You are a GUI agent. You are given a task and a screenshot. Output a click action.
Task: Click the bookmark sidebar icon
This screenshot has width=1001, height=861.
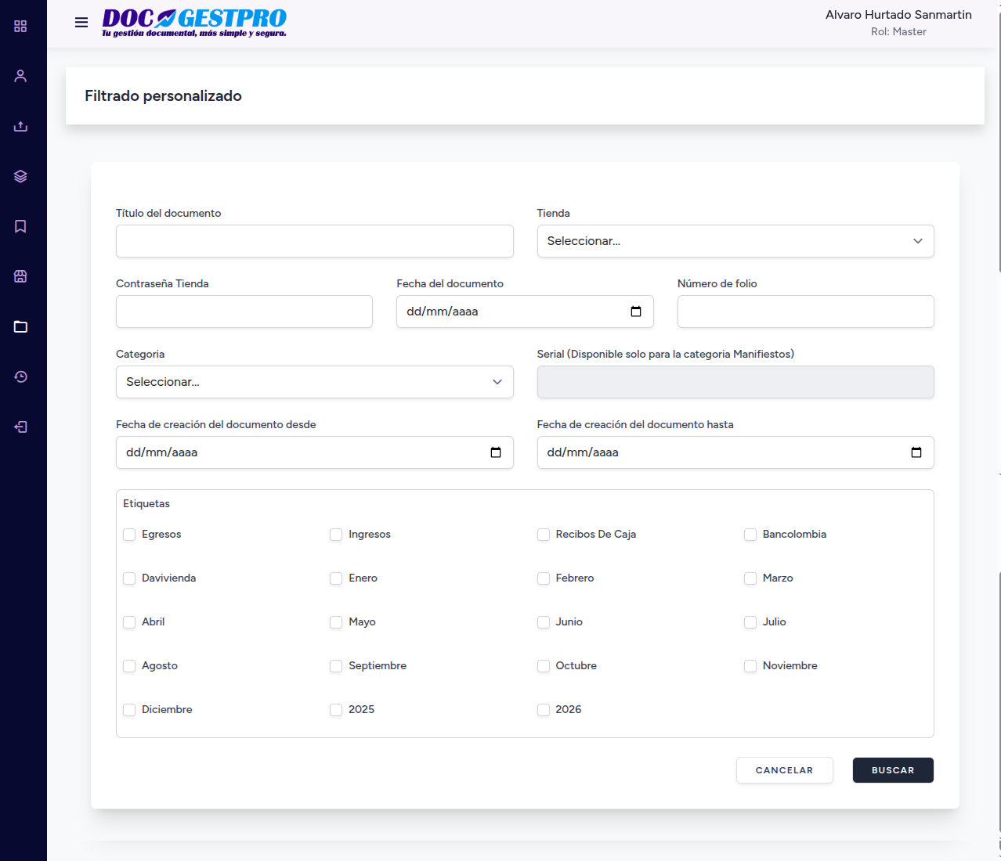[20, 226]
